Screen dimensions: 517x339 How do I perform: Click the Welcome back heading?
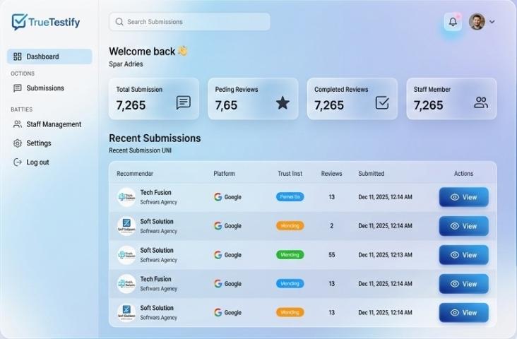pyautogui.click(x=142, y=52)
